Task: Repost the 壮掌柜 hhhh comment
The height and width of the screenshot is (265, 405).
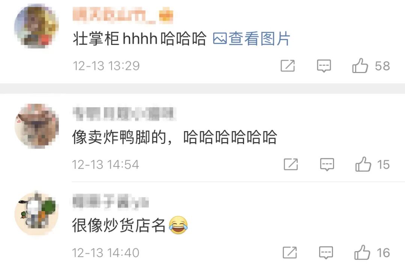Action: coord(288,66)
